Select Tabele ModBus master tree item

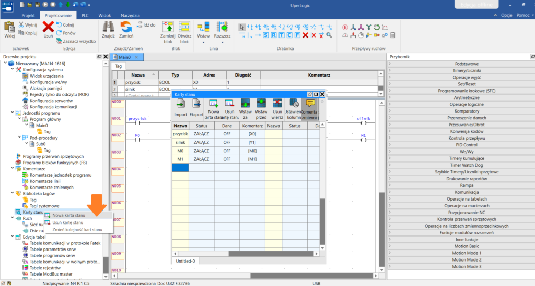click(51, 273)
